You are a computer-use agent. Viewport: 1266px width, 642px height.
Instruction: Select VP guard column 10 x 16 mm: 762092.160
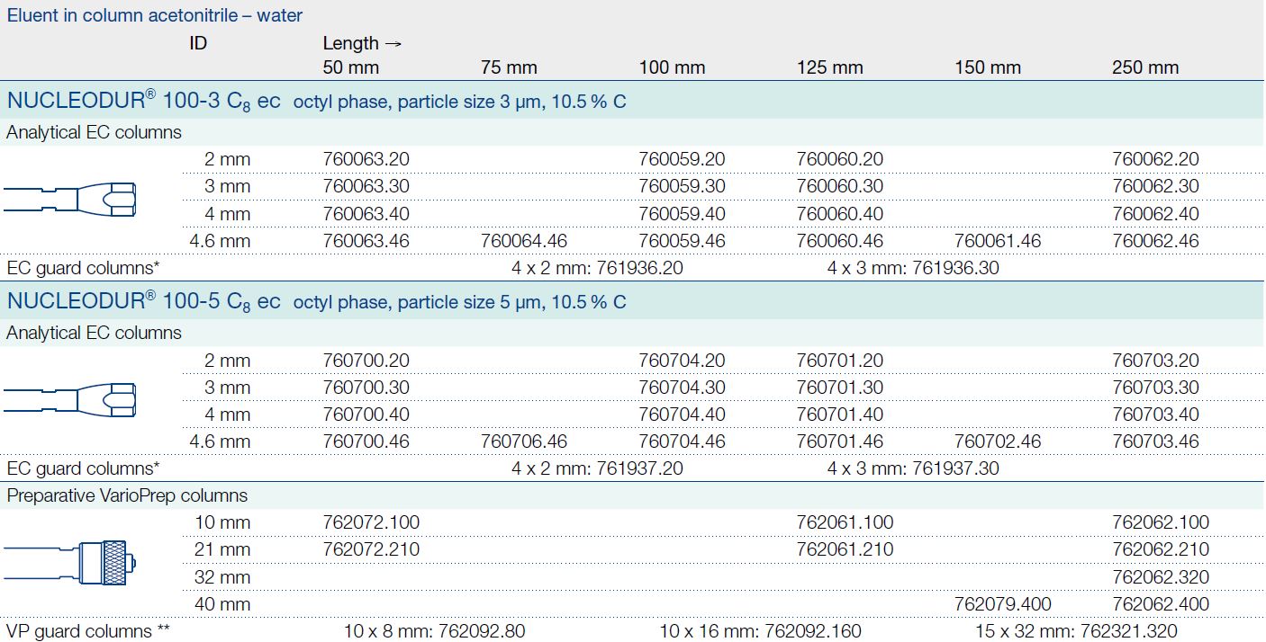tap(760, 631)
